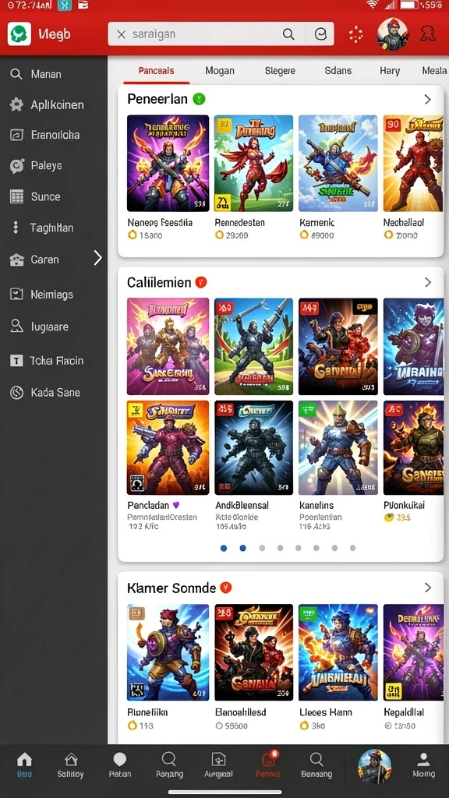Expand the Klamer Sonnde section arrow

pyautogui.click(x=428, y=588)
